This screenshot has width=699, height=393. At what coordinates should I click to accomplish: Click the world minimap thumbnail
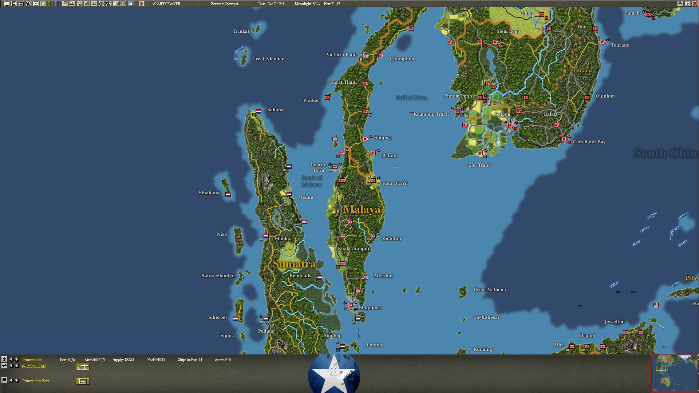click(x=674, y=374)
